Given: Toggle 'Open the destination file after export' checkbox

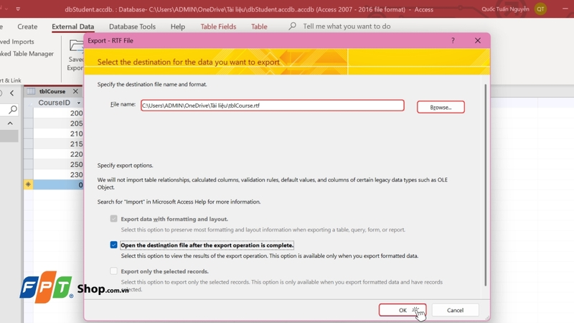Looking at the screenshot, I should [x=113, y=245].
